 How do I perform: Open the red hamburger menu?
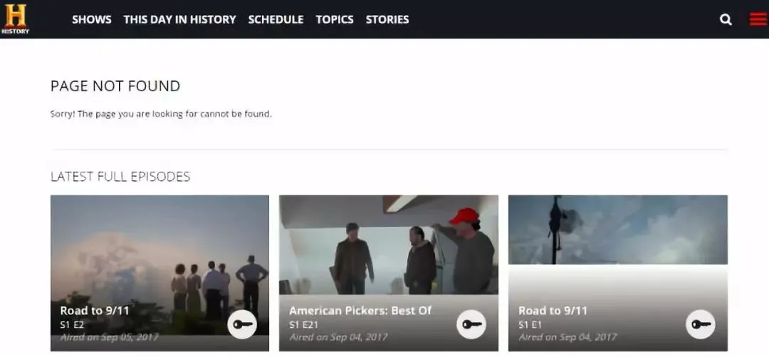[758, 19]
